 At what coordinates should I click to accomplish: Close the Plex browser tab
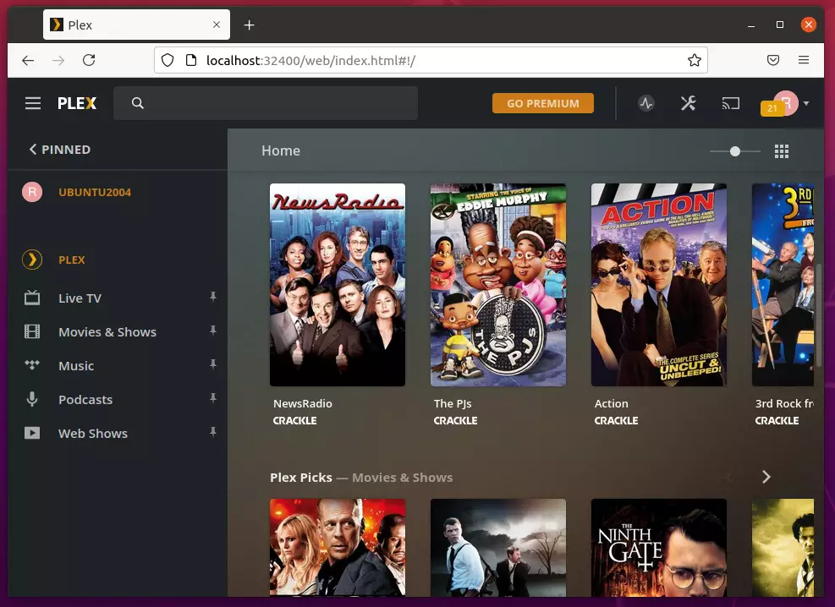[217, 25]
